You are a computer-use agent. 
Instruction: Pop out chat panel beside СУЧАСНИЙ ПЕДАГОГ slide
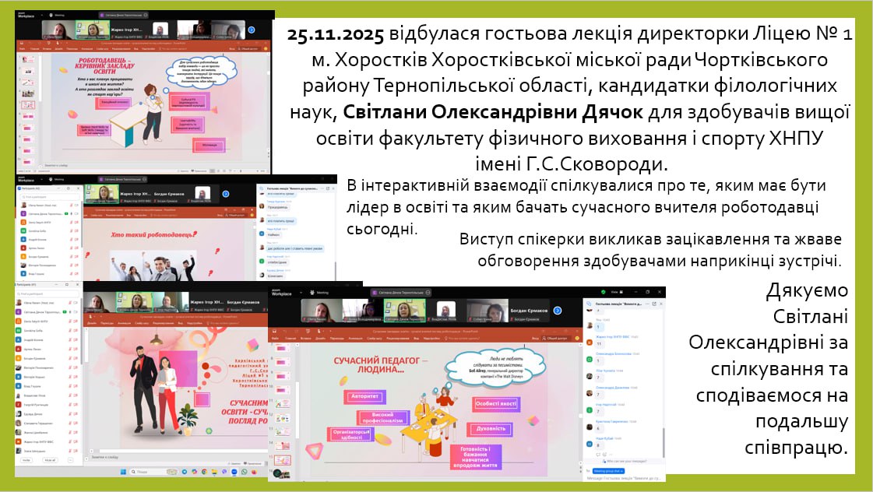pyautogui.click(x=653, y=304)
